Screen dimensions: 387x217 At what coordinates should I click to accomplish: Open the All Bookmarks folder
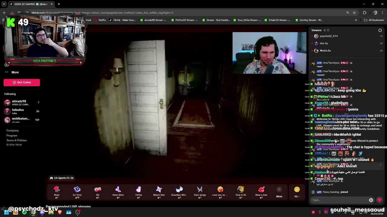pos(374,20)
